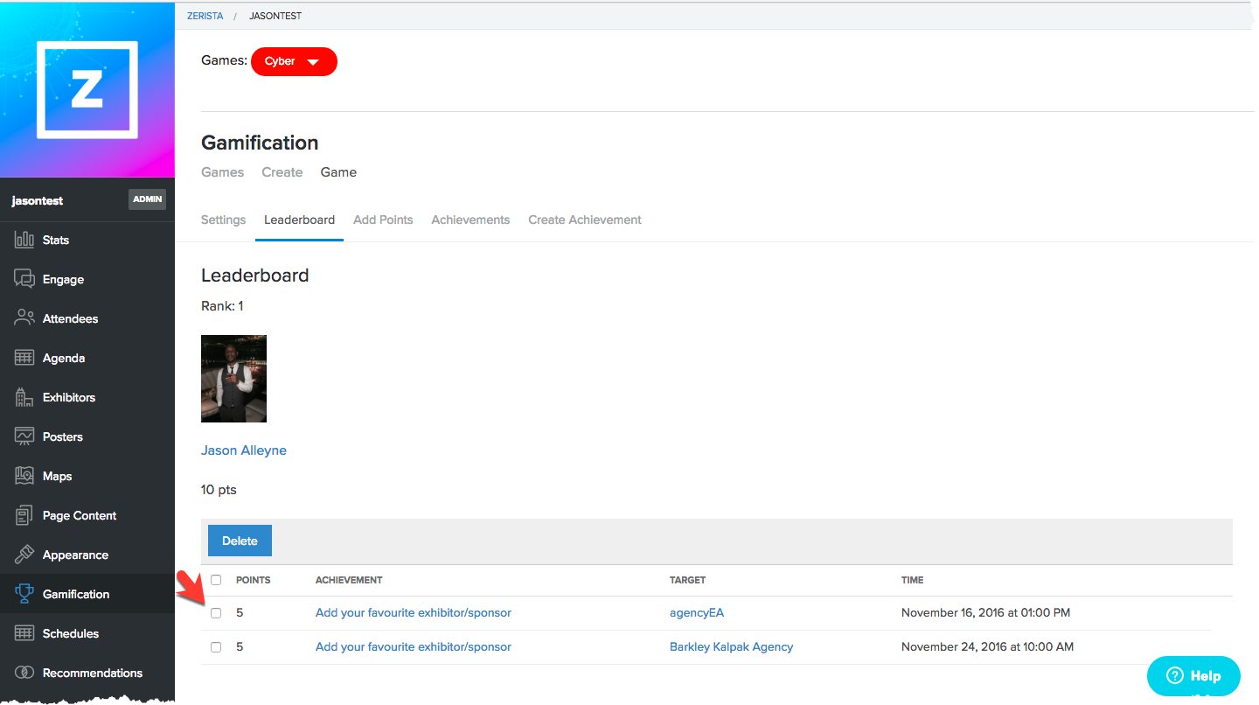The width and height of the screenshot is (1259, 705).
Task: Open the Create Achievement tab
Action: [585, 220]
